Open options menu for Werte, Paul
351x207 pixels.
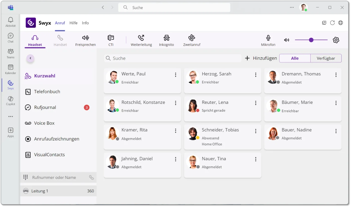pos(175,75)
